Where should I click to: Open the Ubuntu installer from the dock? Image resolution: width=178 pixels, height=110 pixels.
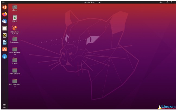pyautogui.click(x=5, y=7)
